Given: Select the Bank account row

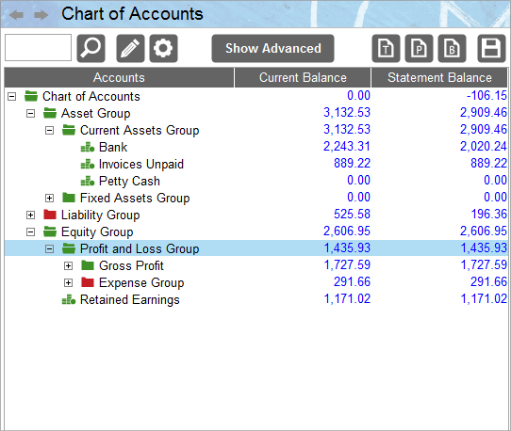Looking at the screenshot, I should (255, 147).
